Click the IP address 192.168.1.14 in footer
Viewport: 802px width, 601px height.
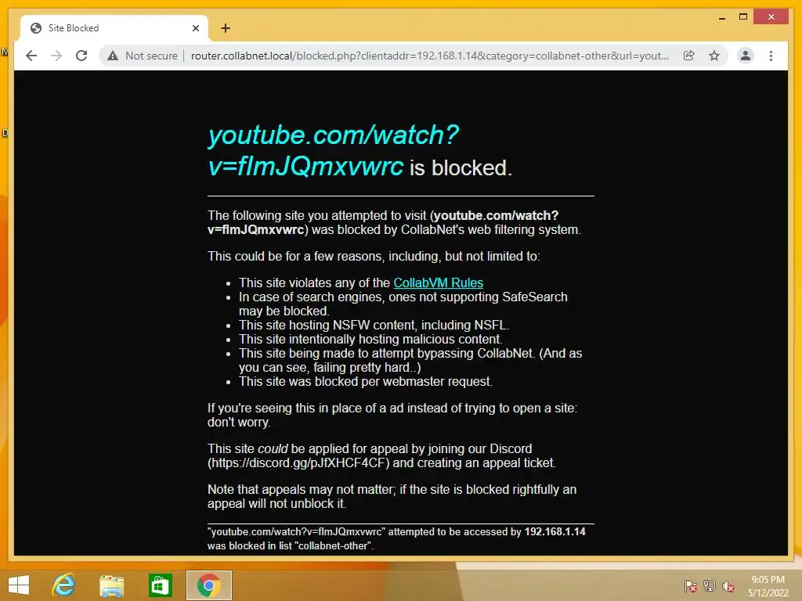coord(555,531)
